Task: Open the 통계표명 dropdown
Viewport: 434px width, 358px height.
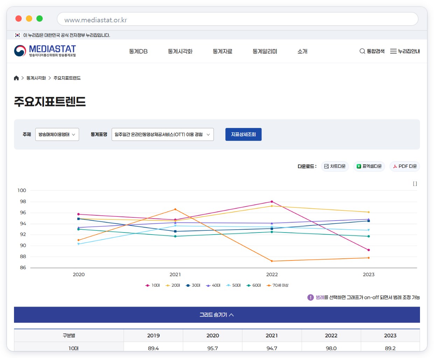Action: [163, 135]
